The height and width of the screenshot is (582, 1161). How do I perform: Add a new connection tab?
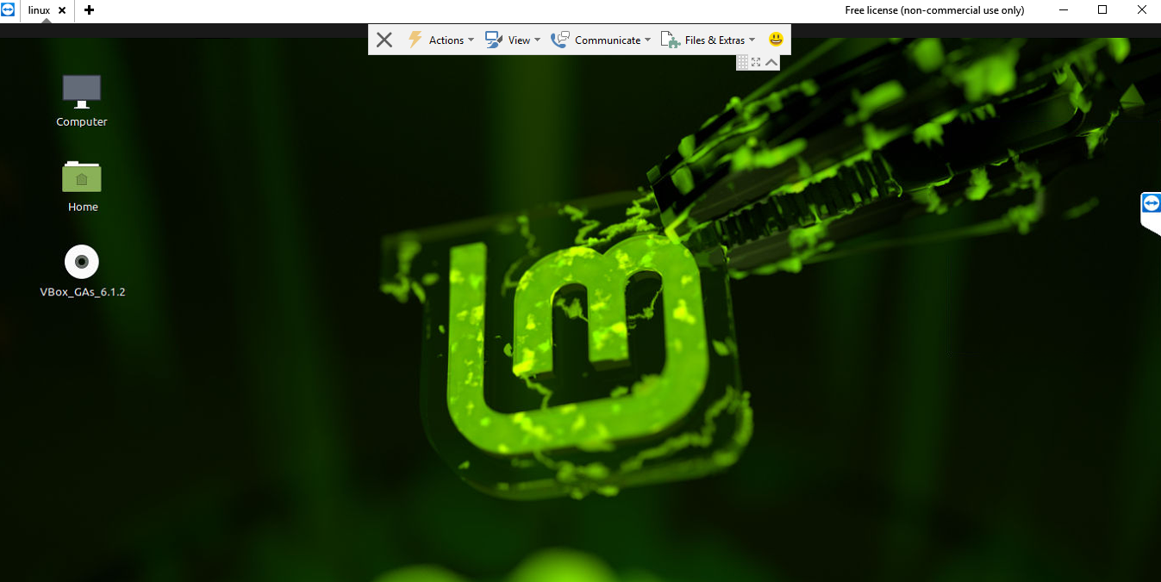89,10
